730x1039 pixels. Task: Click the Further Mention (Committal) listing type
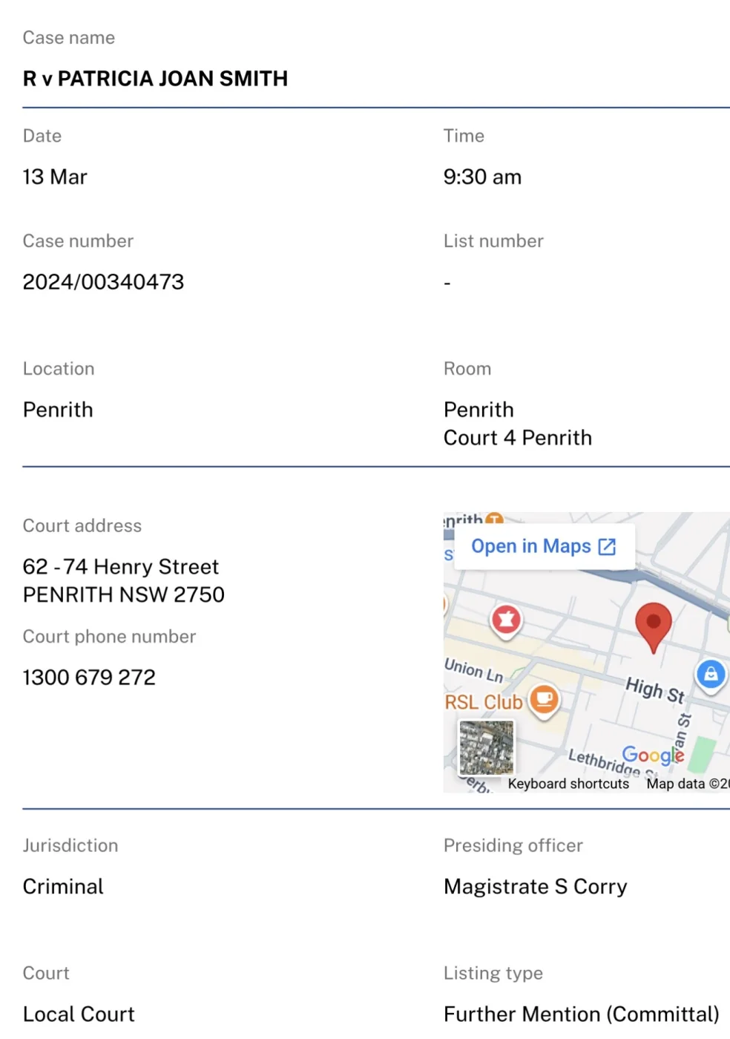582,1014
